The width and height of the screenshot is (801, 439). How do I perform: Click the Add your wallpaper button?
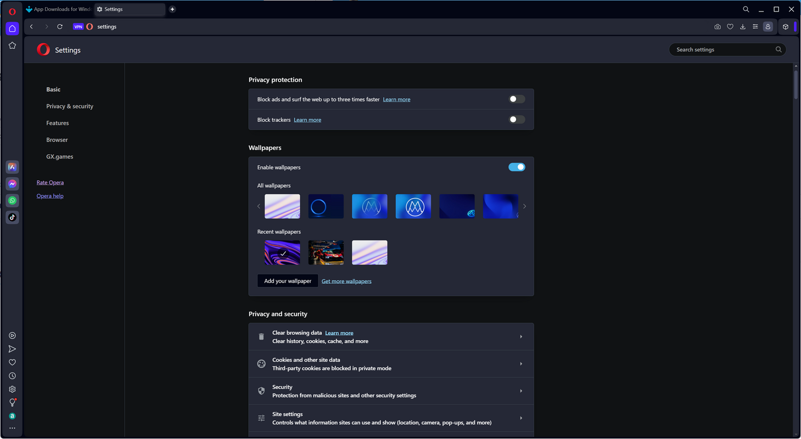click(x=288, y=281)
